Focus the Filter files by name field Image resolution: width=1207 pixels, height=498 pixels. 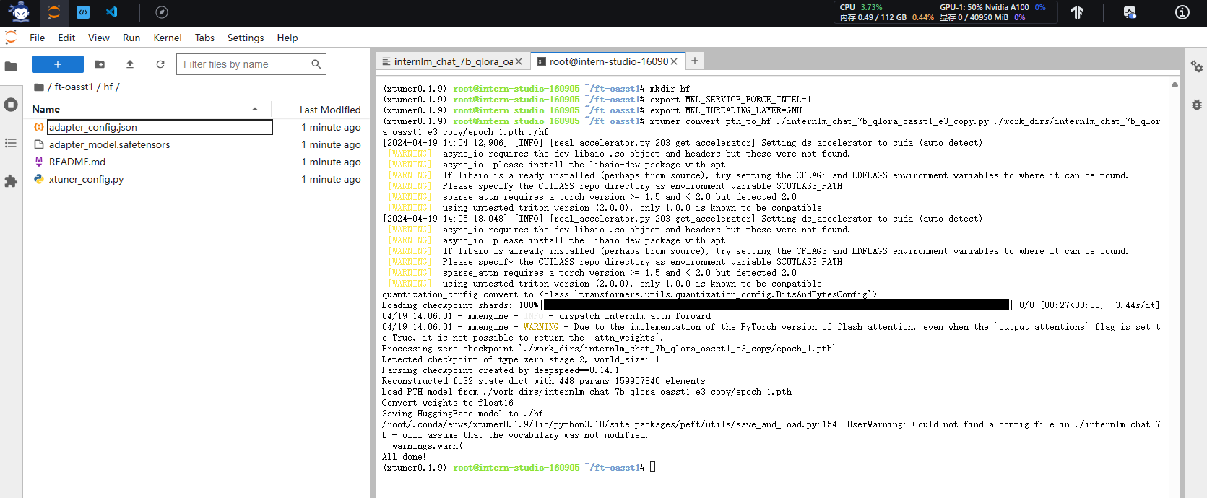pos(251,64)
